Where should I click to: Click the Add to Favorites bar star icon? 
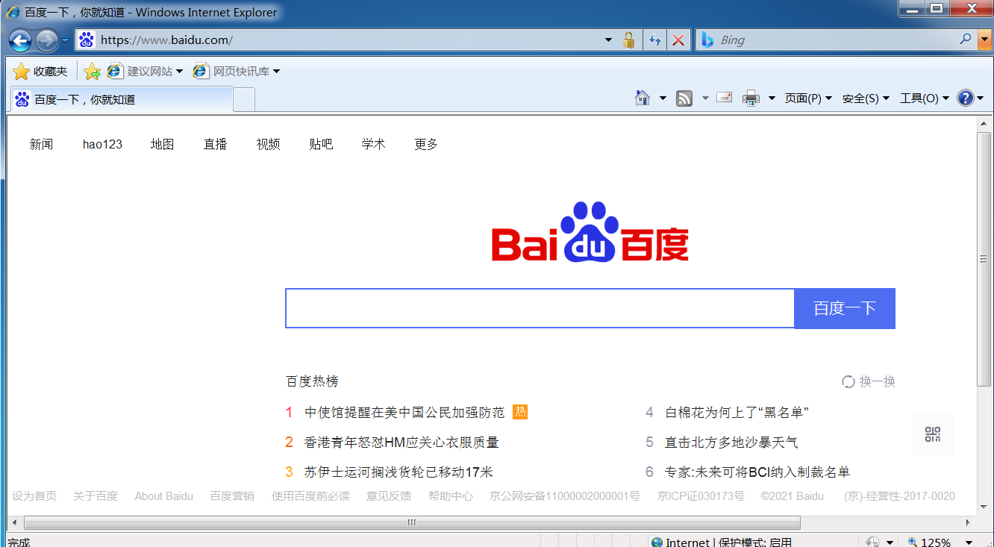tap(93, 72)
